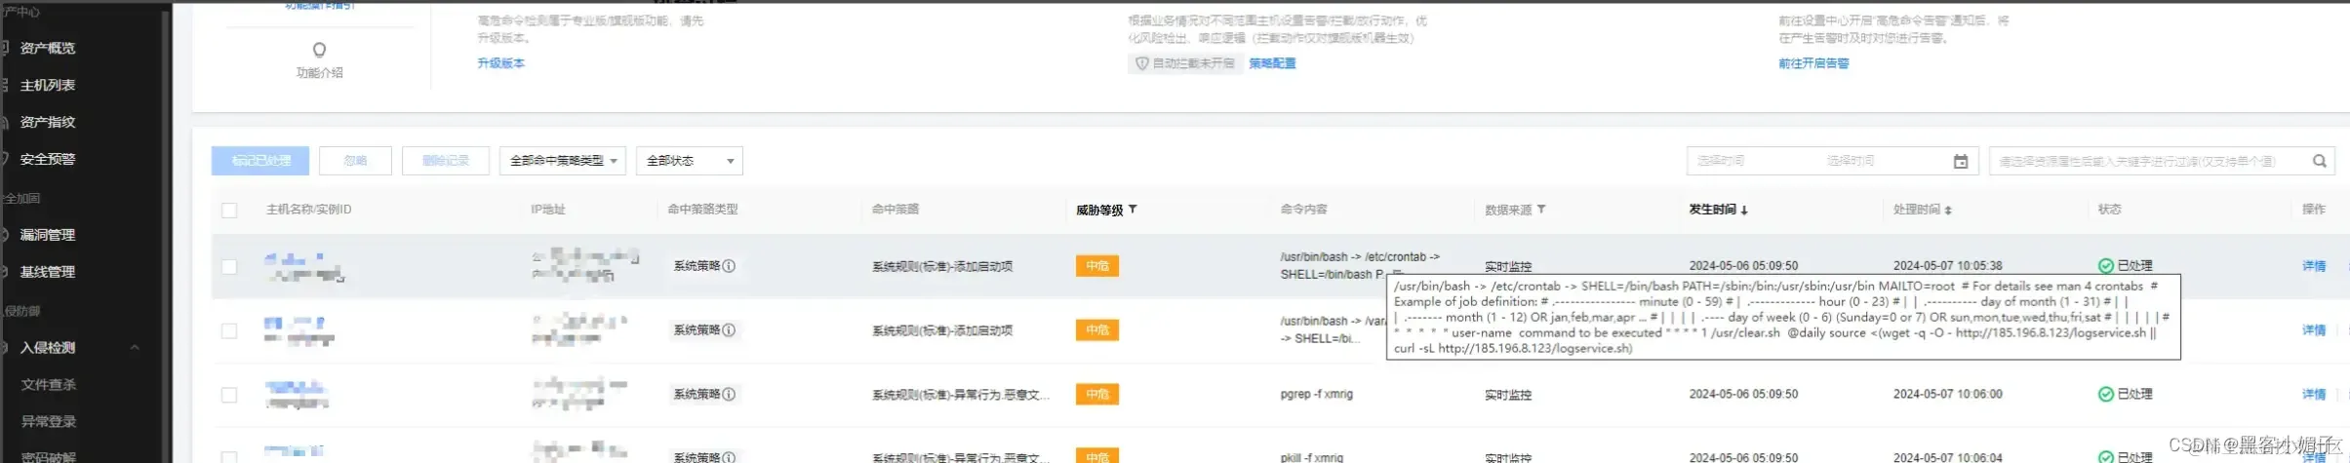
Task: Click the filter icon on the 威胁等级 column
Action: point(1133,210)
